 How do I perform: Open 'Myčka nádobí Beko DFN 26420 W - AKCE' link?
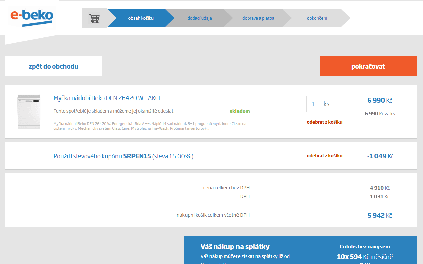pyautogui.click(x=108, y=98)
